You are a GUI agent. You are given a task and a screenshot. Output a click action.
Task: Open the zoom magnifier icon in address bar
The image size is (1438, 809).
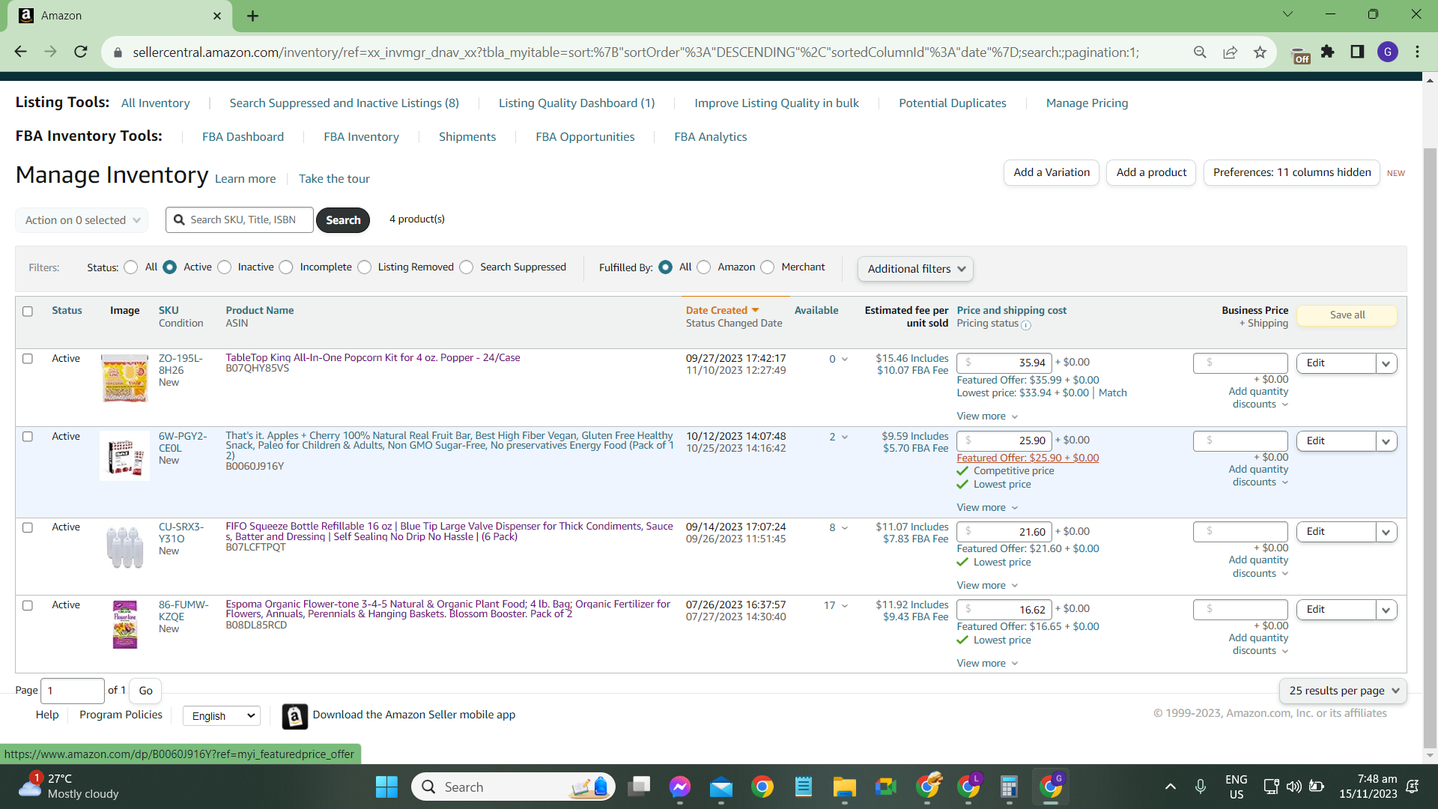coord(1200,52)
